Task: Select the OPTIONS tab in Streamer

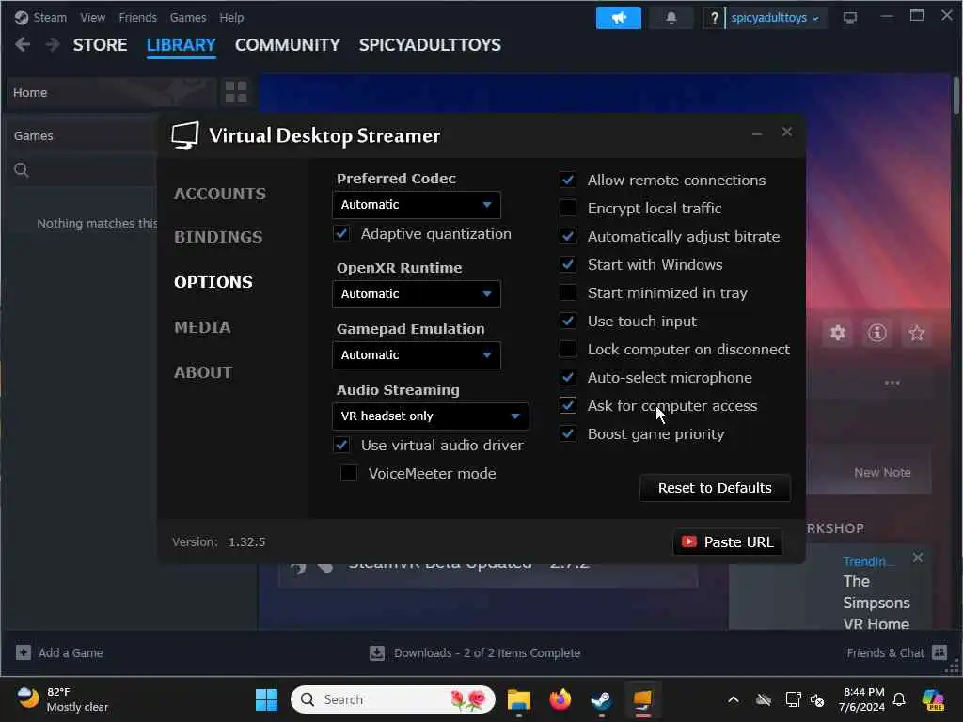Action: 213,282
